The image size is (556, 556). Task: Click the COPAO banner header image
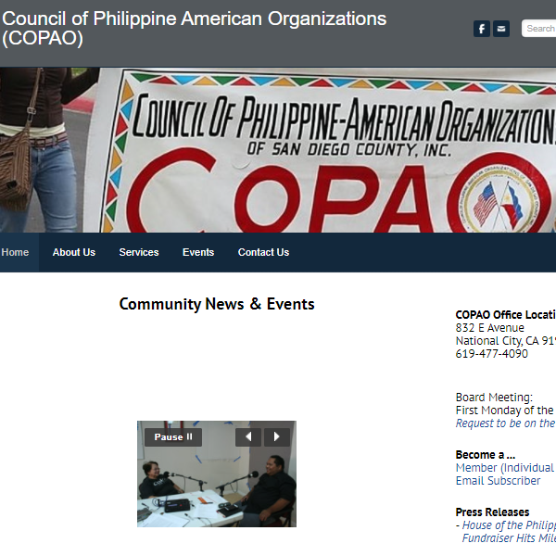tap(278, 150)
